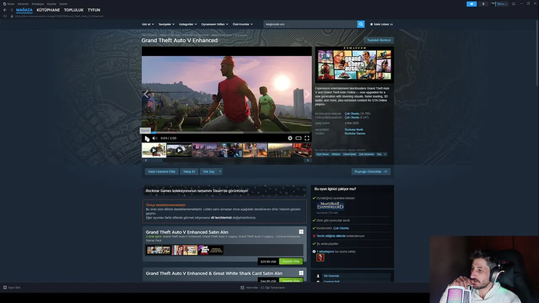Open the Rockstar North developer link
The height and width of the screenshot is (303, 539).
pyautogui.click(x=354, y=130)
